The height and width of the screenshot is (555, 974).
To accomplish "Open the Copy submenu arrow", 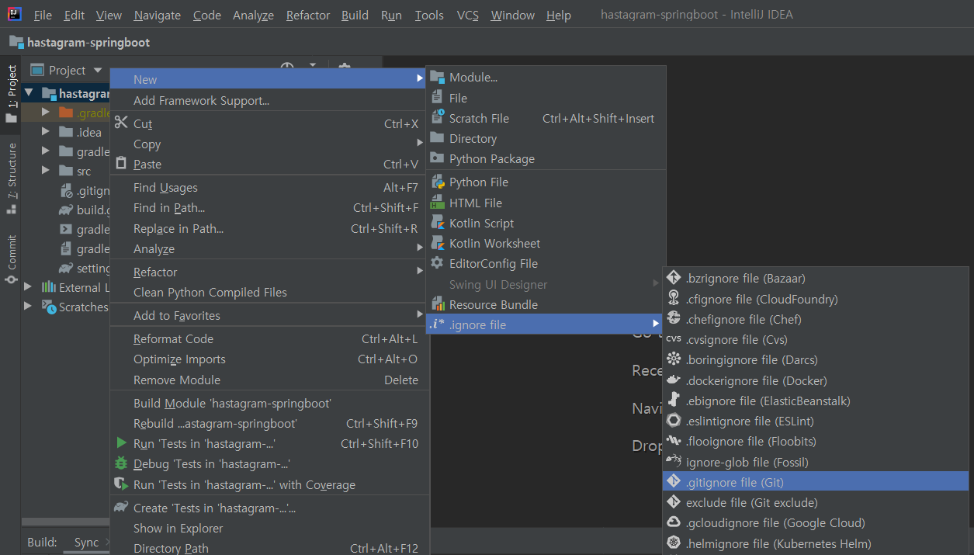I will 420,143.
